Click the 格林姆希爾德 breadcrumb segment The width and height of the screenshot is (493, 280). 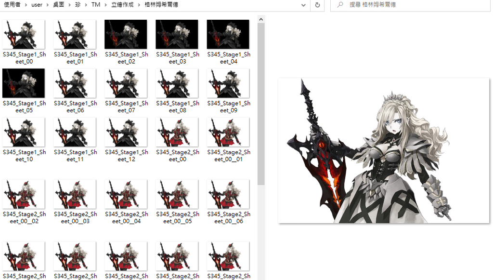tap(161, 5)
